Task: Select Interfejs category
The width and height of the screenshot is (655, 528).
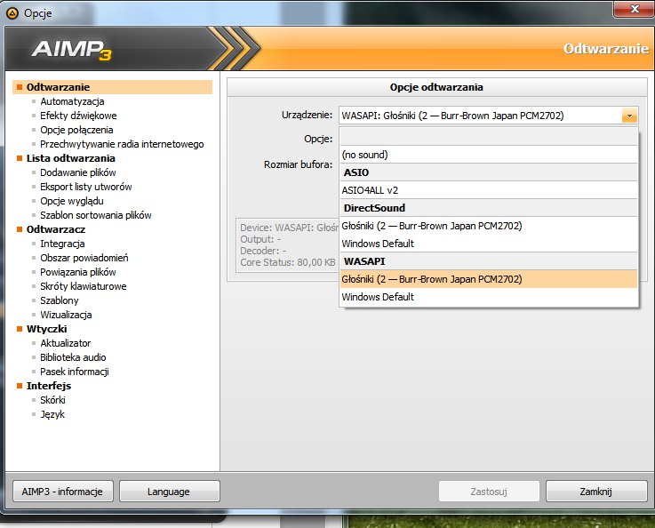Action: (49, 386)
